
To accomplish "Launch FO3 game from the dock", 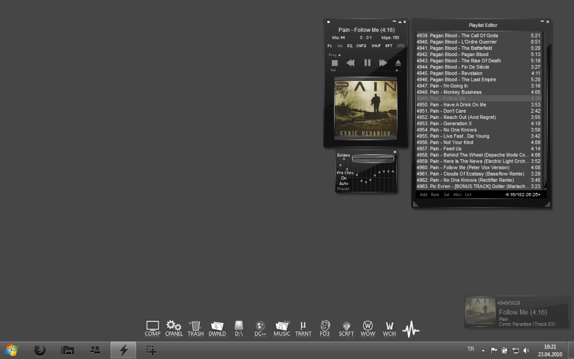I will click(x=325, y=329).
